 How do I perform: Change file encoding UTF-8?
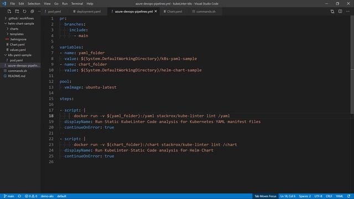click(319, 196)
